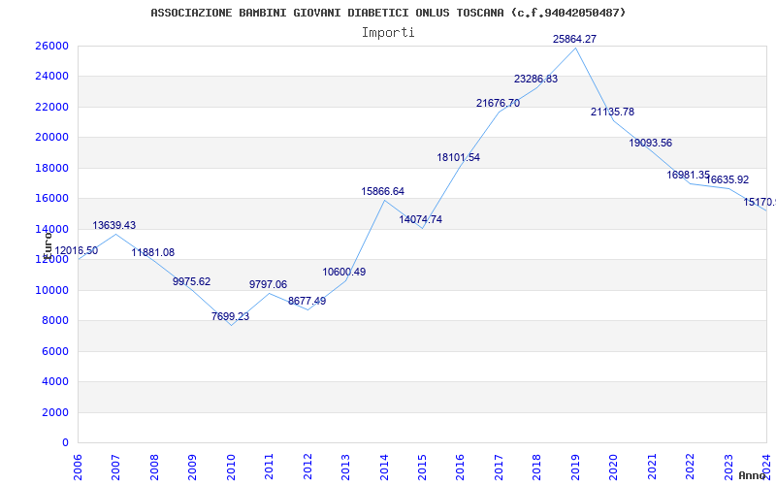Click the y-axis value 24000
This screenshot has width=776, height=485.
[x=51, y=77]
